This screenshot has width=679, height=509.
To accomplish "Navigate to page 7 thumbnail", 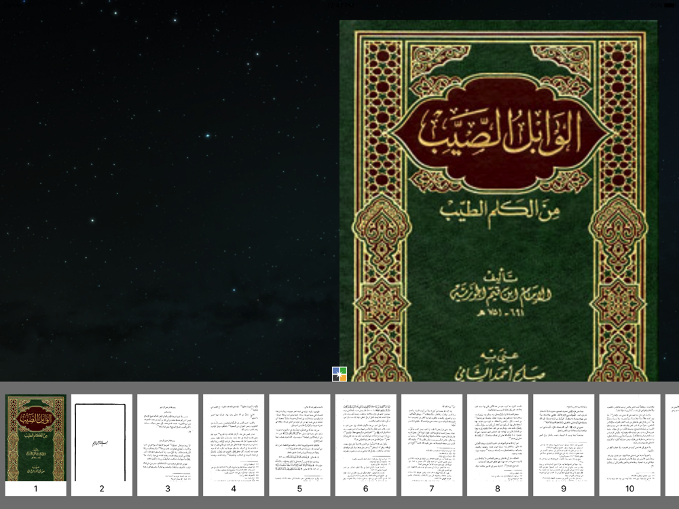I will pyautogui.click(x=432, y=445).
